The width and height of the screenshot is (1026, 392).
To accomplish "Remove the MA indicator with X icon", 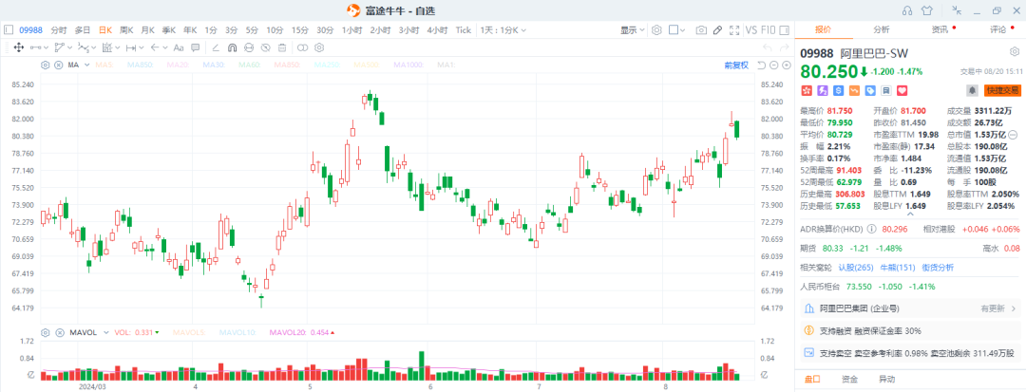I will click(58, 65).
